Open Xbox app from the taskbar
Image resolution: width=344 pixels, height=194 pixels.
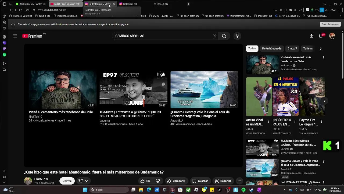pos(188,190)
